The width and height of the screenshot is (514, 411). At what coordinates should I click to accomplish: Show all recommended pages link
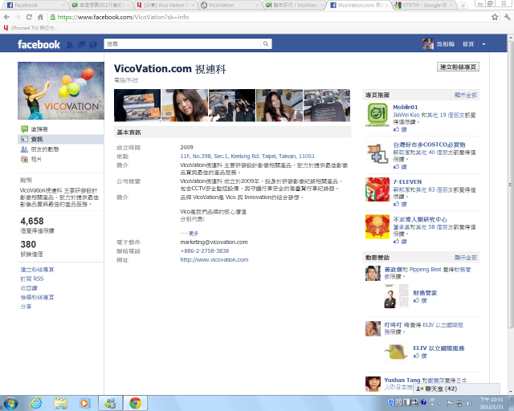click(x=466, y=95)
